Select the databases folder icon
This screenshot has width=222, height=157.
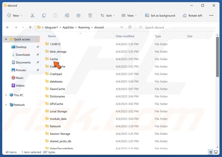(x=47, y=81)
